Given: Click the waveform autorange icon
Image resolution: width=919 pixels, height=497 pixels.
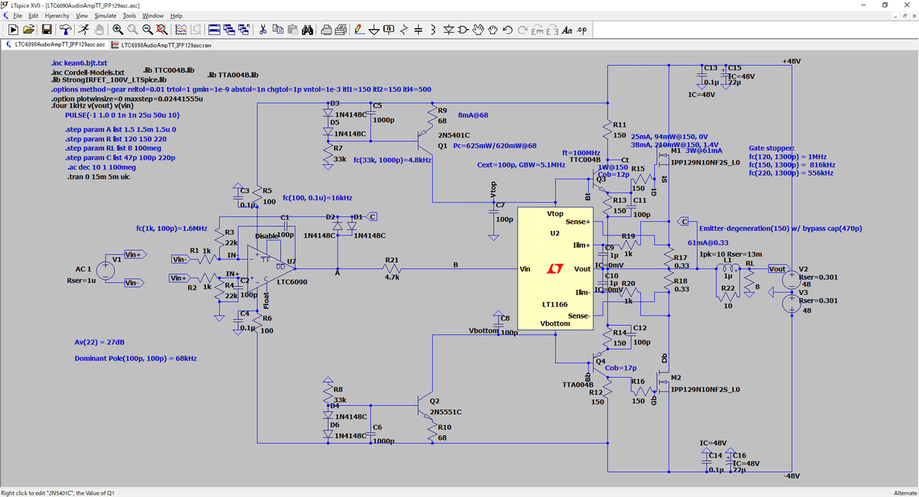Looking at the screenshot, I should (181, 29).
